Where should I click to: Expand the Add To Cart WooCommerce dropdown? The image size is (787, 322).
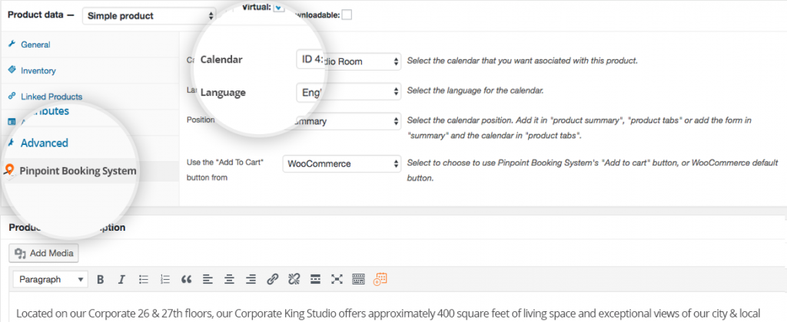click(342, 164)
